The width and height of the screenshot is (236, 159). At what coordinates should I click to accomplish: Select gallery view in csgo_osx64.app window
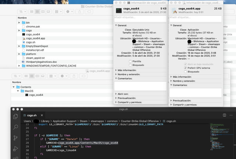[43, 76]
